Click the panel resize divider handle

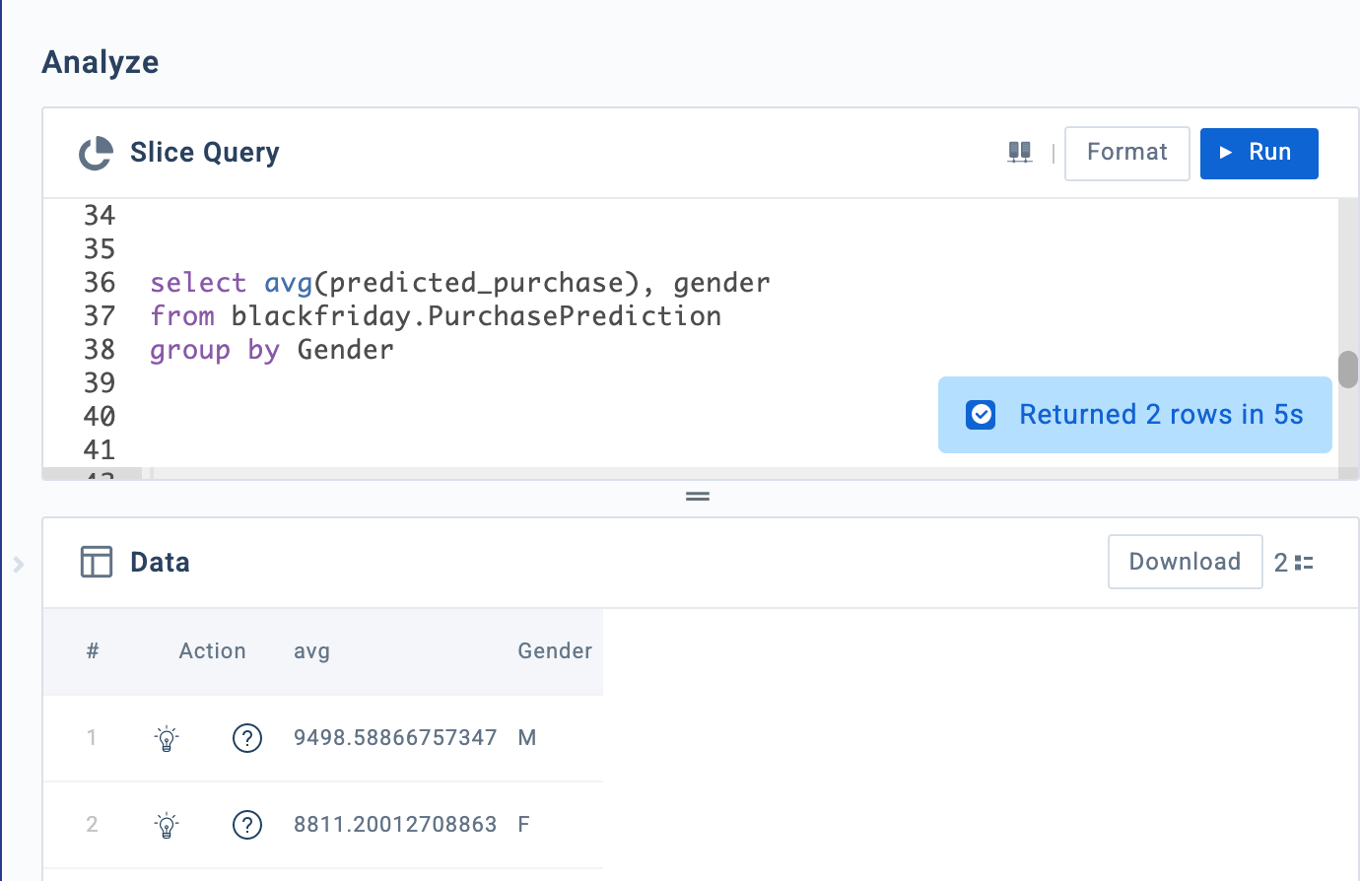click(x=698, y=497)
